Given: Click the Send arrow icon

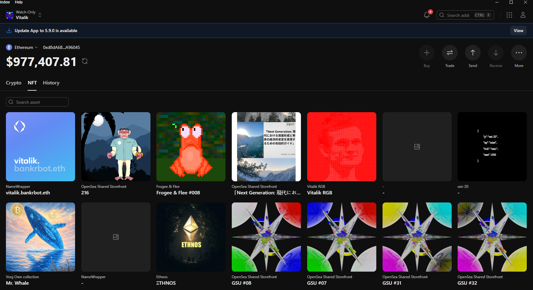Looking at the screenshot, I should (x=473, y=53).
